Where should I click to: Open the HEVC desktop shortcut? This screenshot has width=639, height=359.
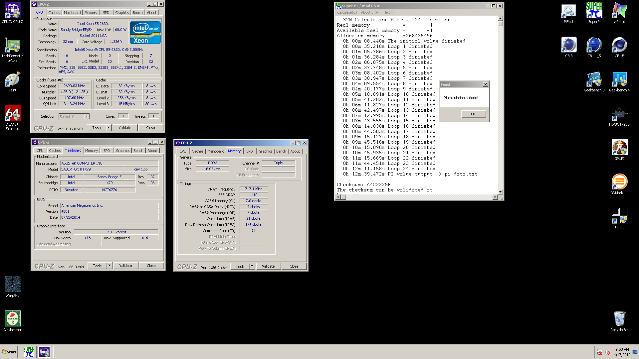(619, 219)
